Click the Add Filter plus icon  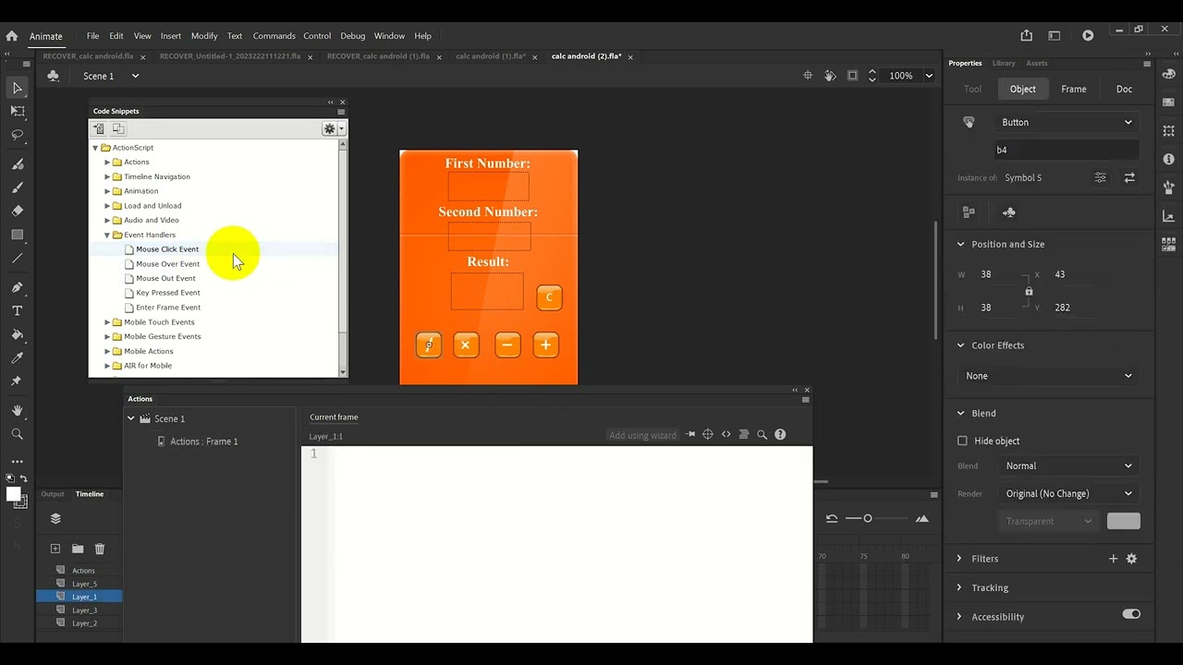coord(1113,559)
